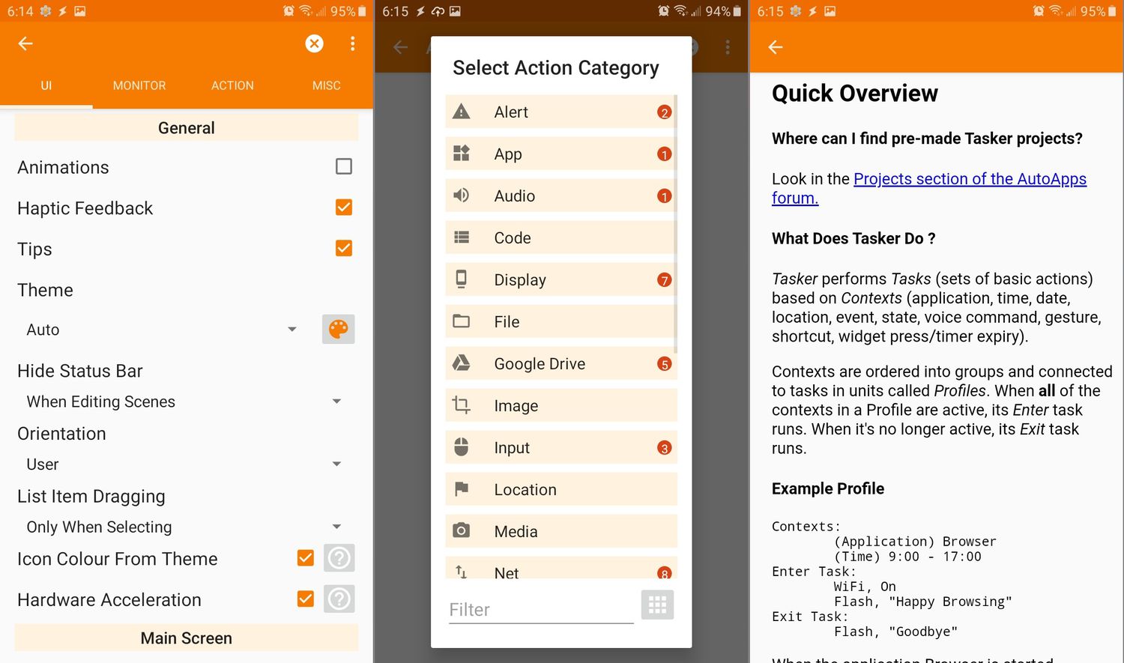Screen dimensions: 1124x663
Task: Open the Hide Status Bar dropdown
Action: [184, 402]
